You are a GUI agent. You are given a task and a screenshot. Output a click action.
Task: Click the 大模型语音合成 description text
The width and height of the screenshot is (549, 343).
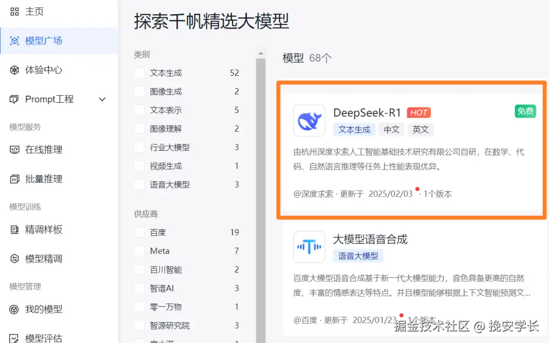[x=412, y=285]
